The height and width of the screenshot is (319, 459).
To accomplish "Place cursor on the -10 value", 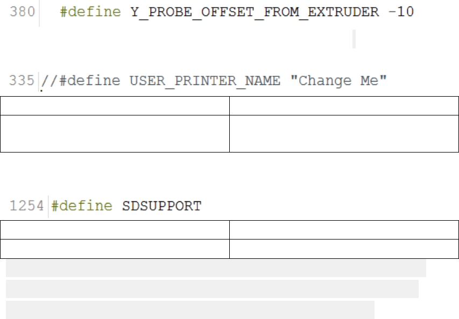I will click(401, 12).
